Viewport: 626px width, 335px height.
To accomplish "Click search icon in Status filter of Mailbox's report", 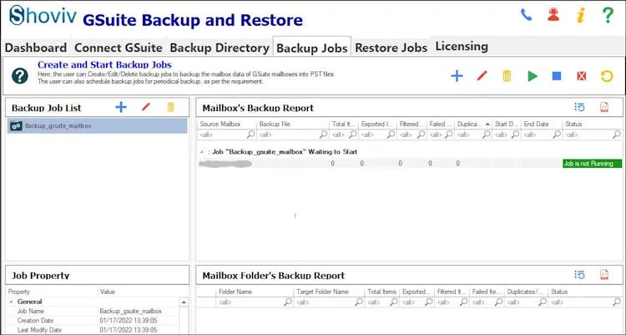I will click(617, 135).
